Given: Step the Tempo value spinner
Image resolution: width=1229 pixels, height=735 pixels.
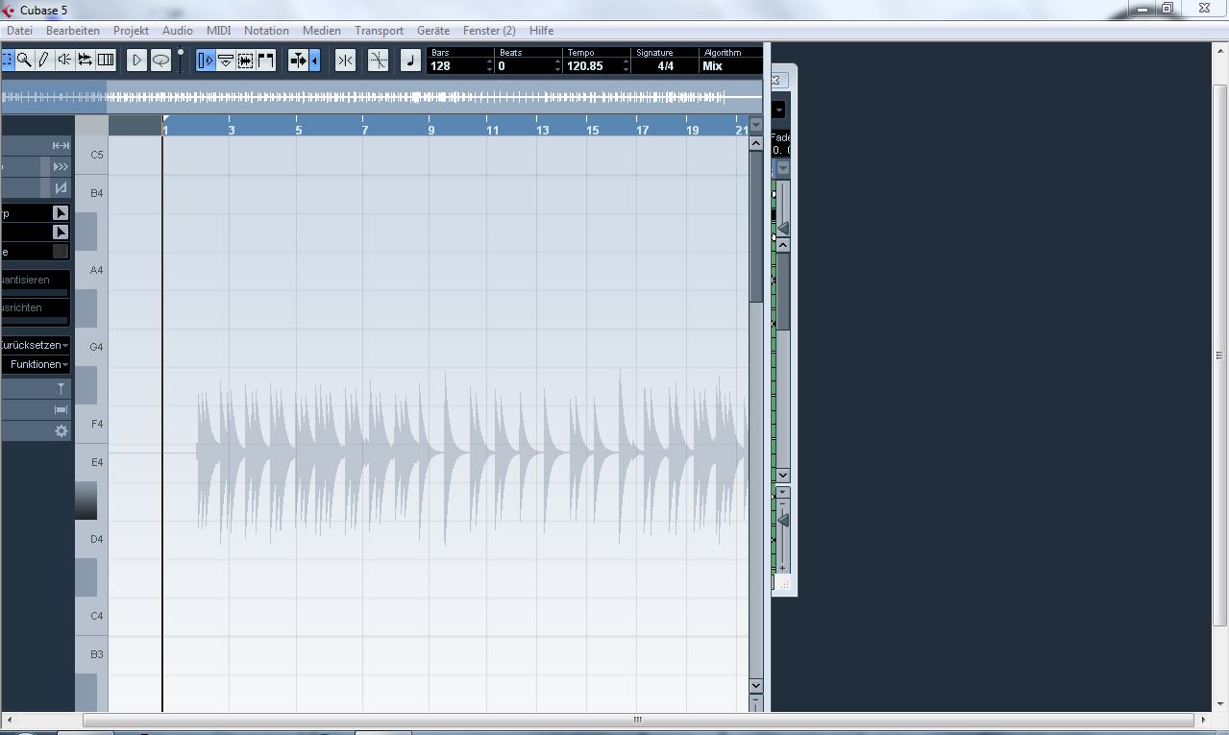Looking at the screenshot, I should [627, 66].
